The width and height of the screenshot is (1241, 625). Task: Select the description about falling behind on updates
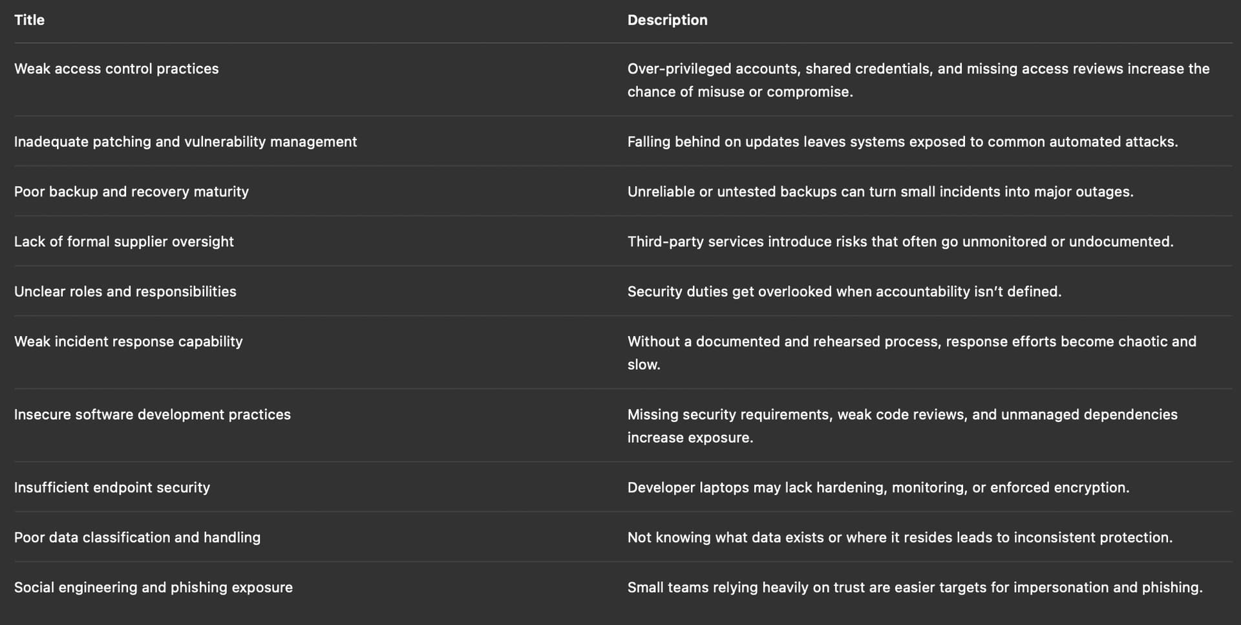pos(902,142)
